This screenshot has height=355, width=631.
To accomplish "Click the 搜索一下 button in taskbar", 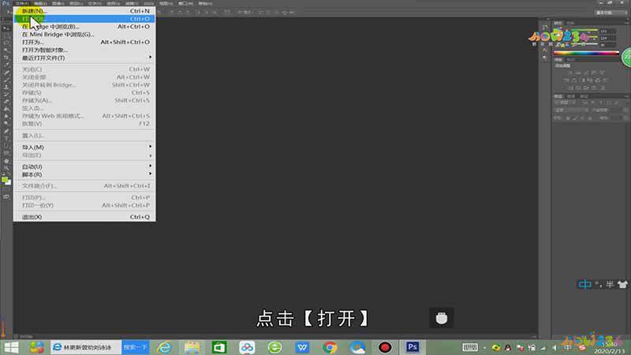I will (136, 347).
